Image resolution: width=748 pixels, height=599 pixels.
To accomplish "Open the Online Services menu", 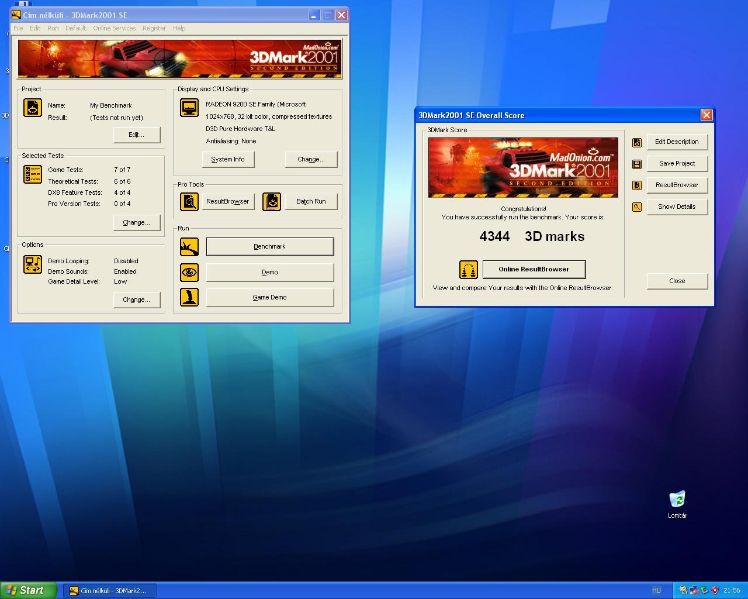I will (114, 28).
